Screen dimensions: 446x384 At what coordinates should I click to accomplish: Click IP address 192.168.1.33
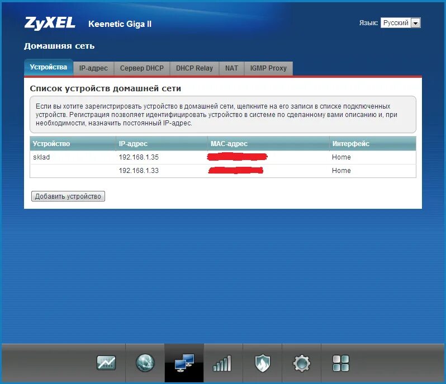[x=139, y=171]
